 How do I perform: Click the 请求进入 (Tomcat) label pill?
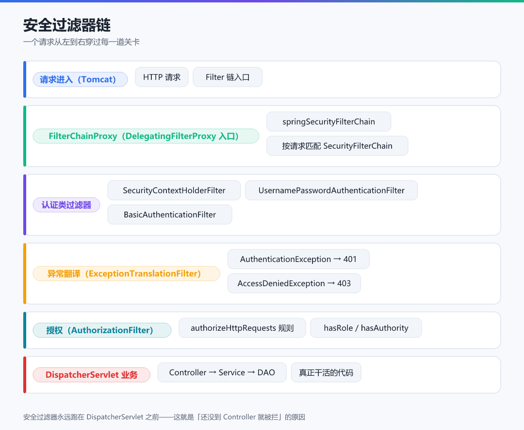click(80, 79)
